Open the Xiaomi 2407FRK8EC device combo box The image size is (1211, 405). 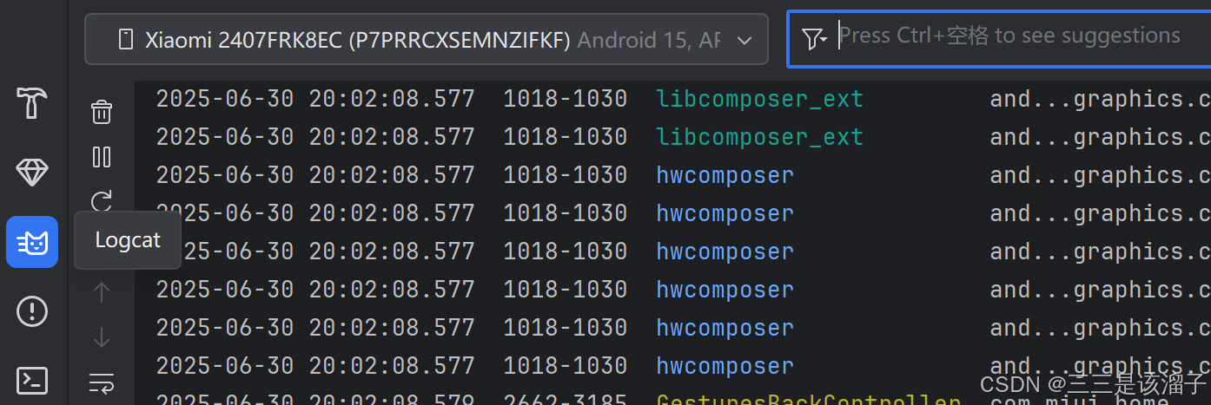(427, 39)
